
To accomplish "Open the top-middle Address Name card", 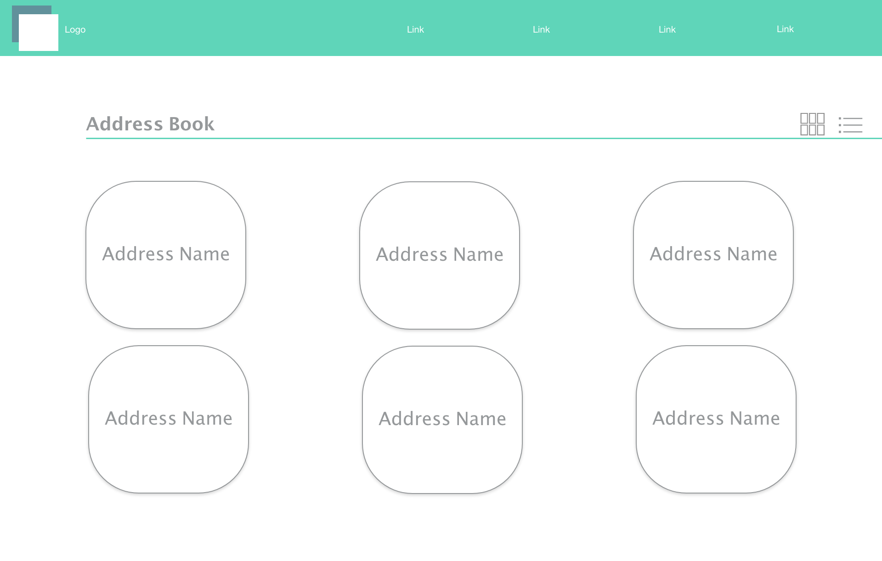I will click(x=440, y=255).
